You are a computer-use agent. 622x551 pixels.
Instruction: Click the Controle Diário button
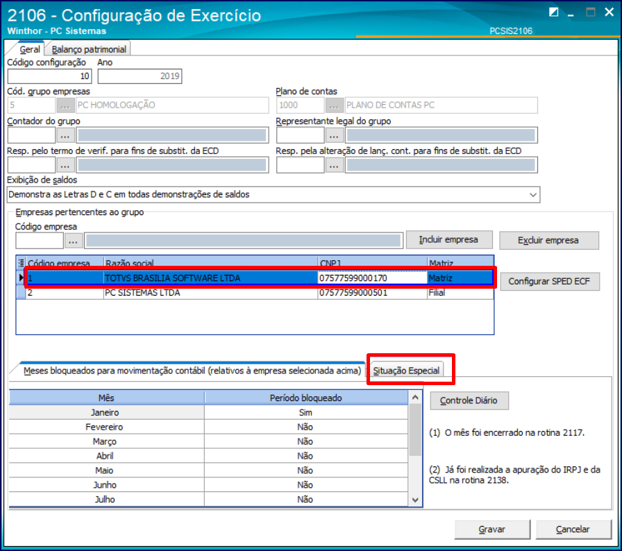[x=469, y=401]
